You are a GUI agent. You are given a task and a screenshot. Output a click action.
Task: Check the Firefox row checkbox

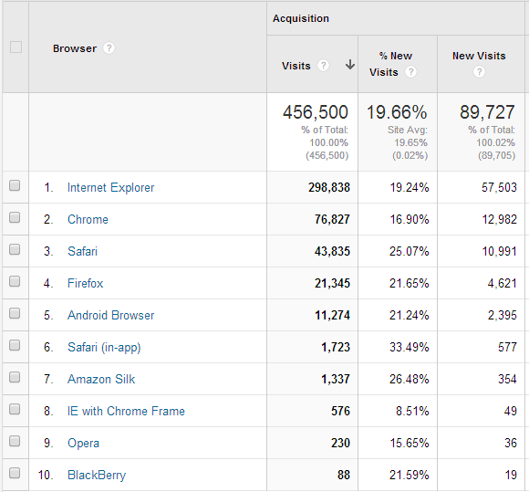point(15,281)
